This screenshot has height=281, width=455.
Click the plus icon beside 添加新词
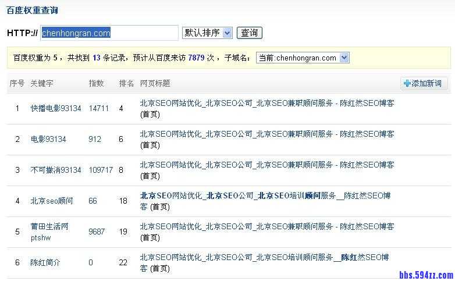(x=407, y=83)
